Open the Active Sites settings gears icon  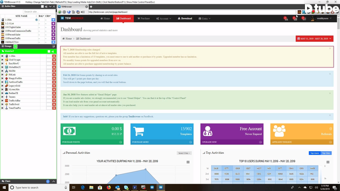pos(46,6)
